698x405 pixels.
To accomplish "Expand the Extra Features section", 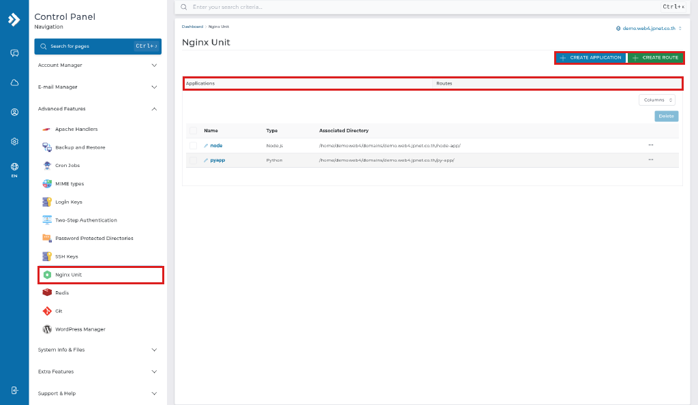I will coord(98,372).
